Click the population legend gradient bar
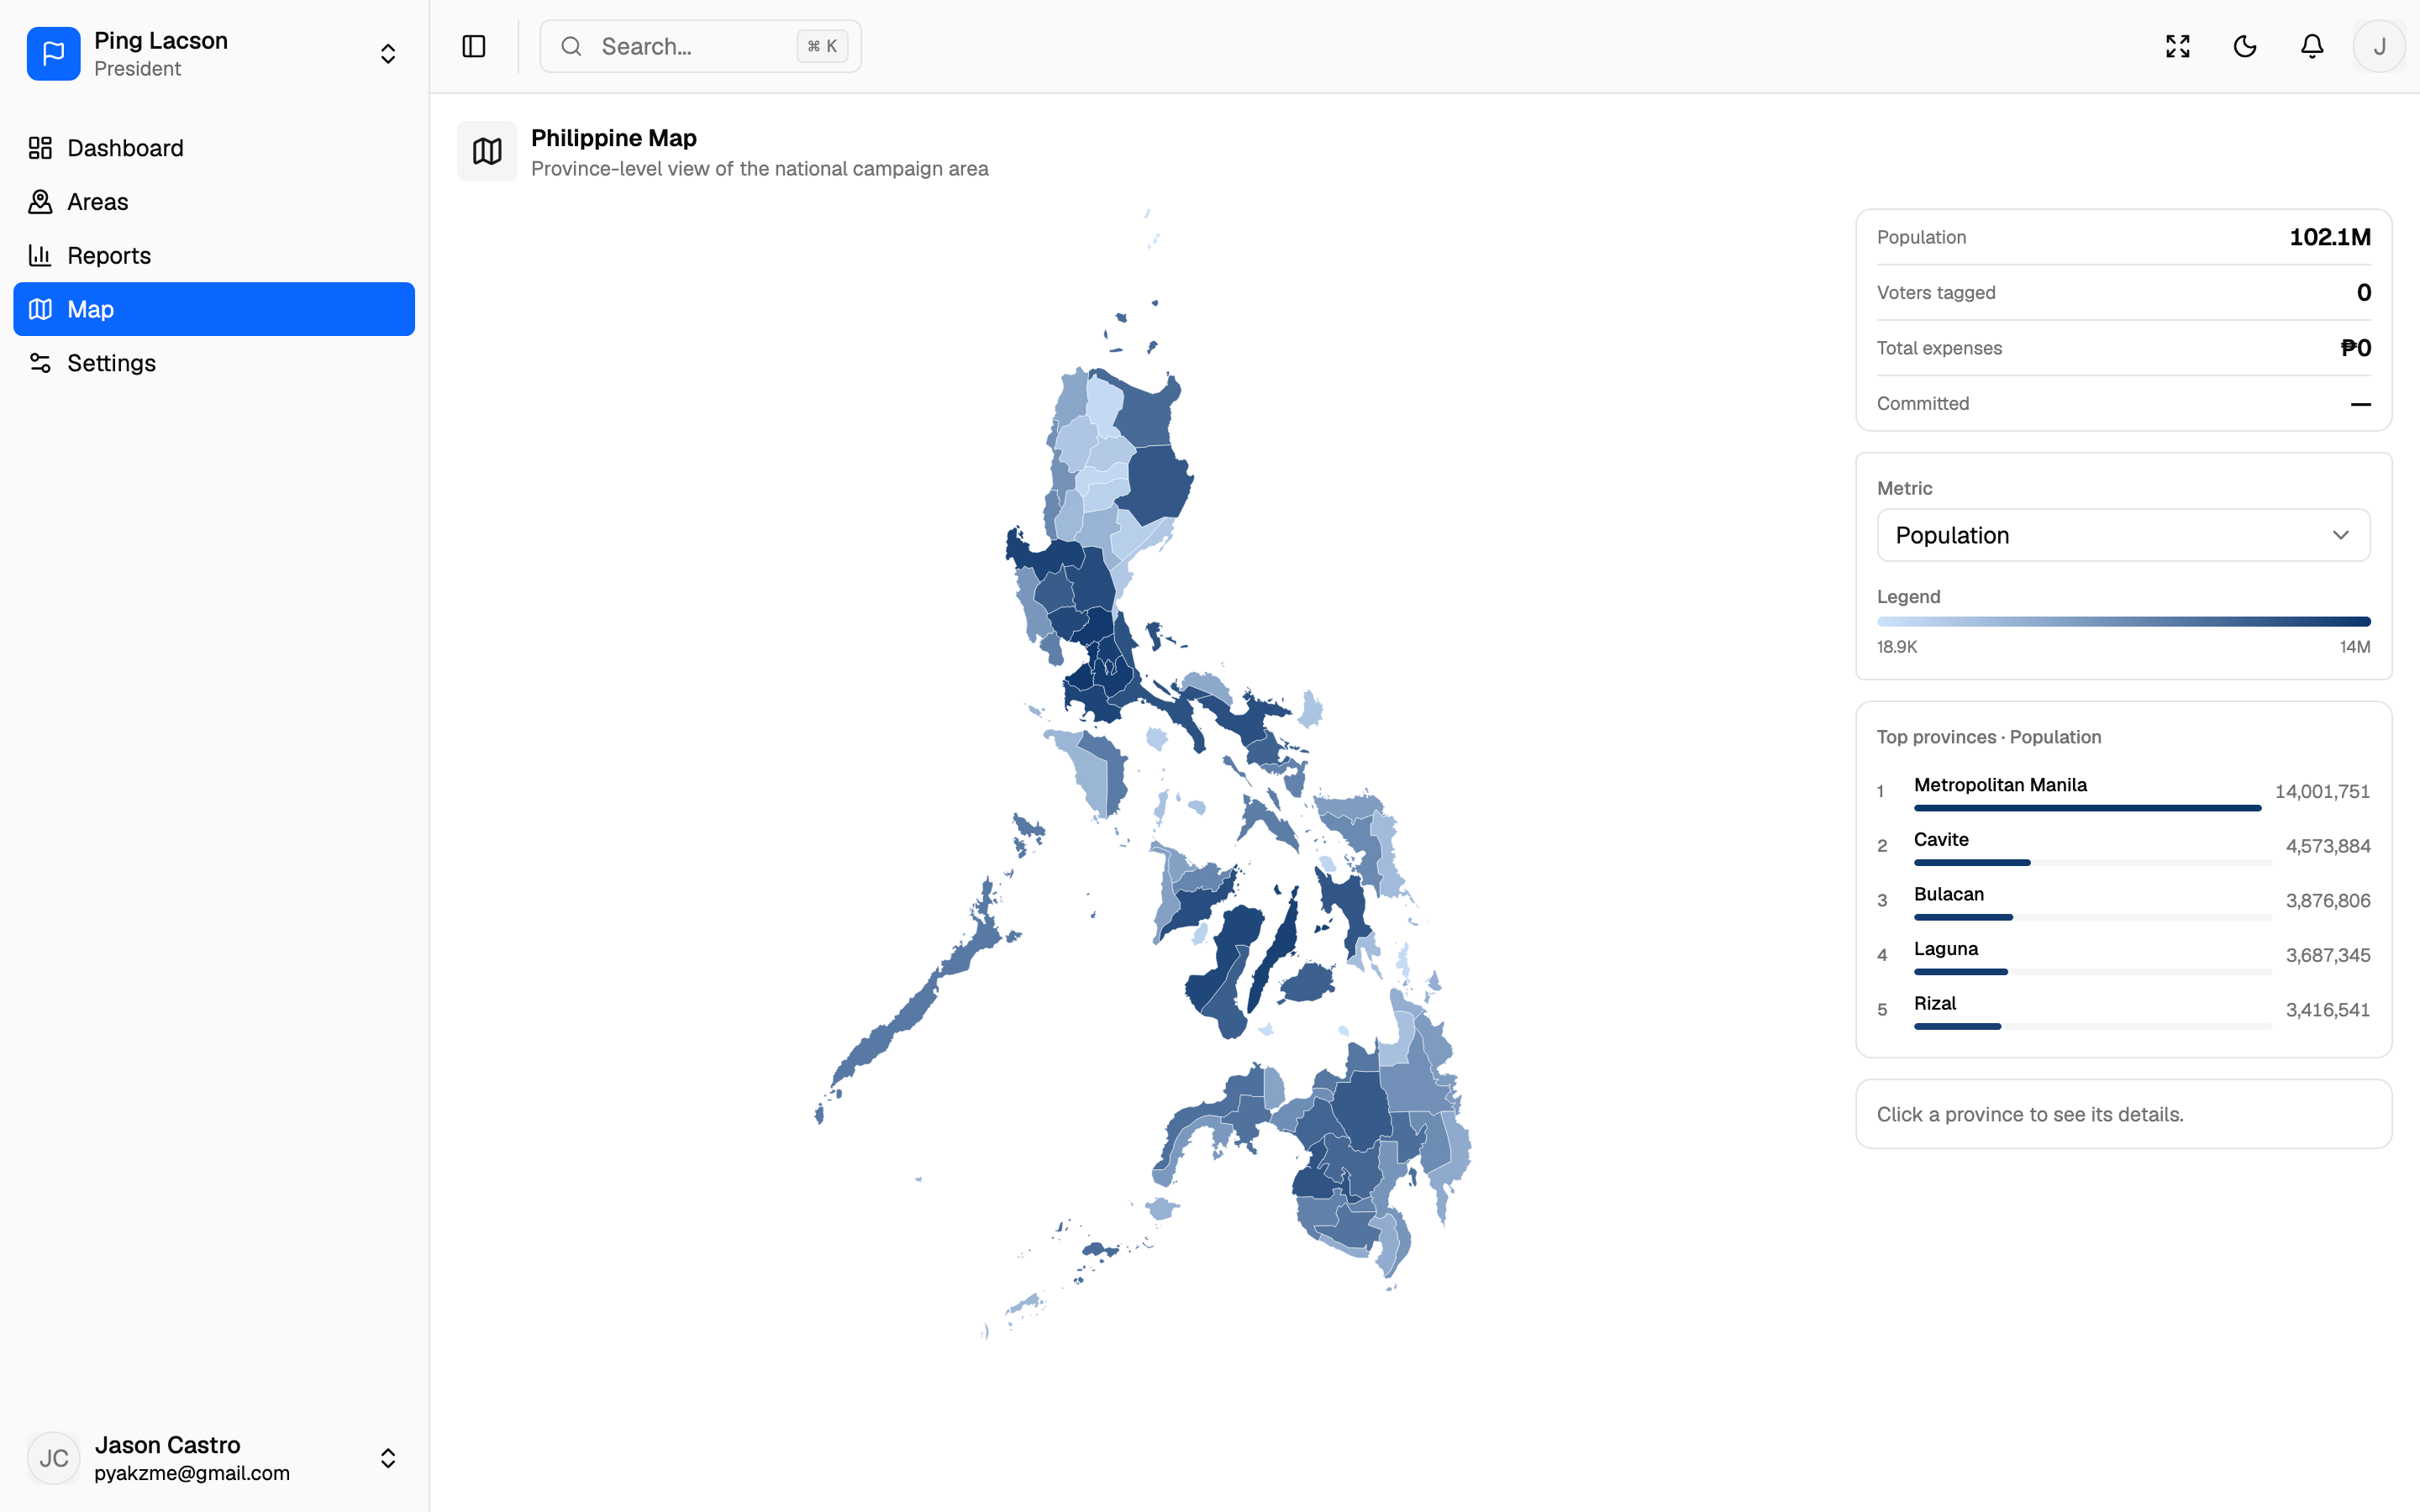Viewport: 2420px width, 1512px height. click(2123, 622)
